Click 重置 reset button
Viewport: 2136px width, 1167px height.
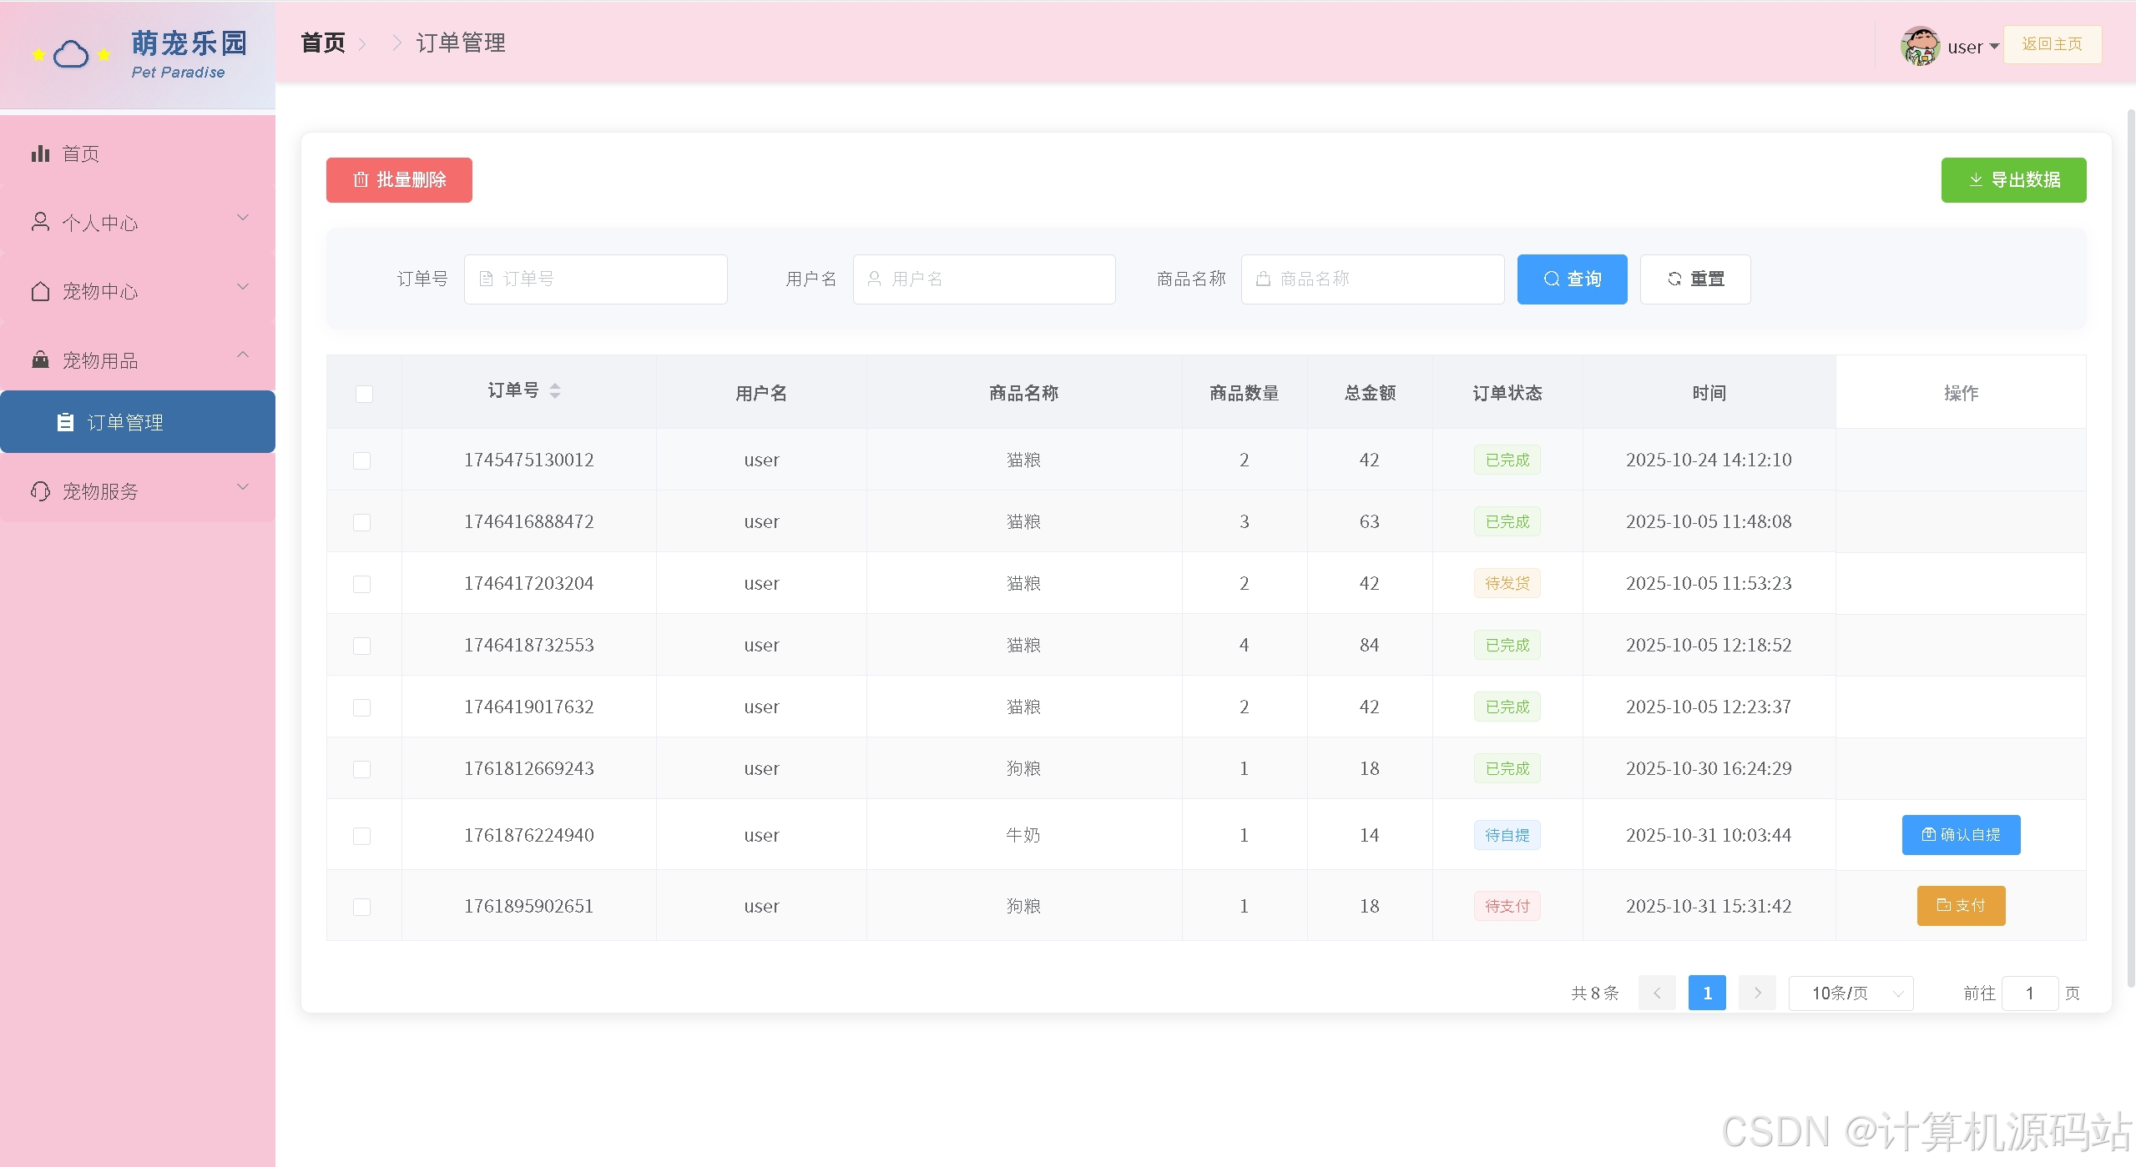click(1695, 279)
